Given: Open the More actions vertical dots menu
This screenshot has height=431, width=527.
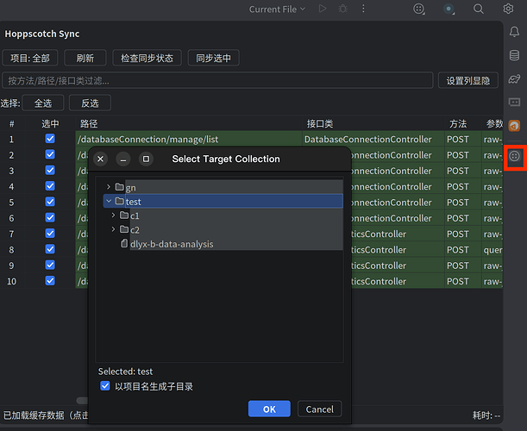Looking at the screenshot, I should [x=363, y=9].
